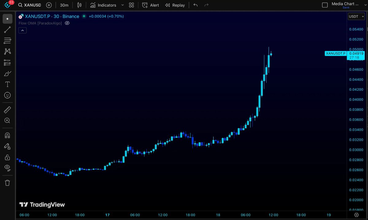Open the candle chart style picker
Screen dimensions: 368x220
point(79,5)
